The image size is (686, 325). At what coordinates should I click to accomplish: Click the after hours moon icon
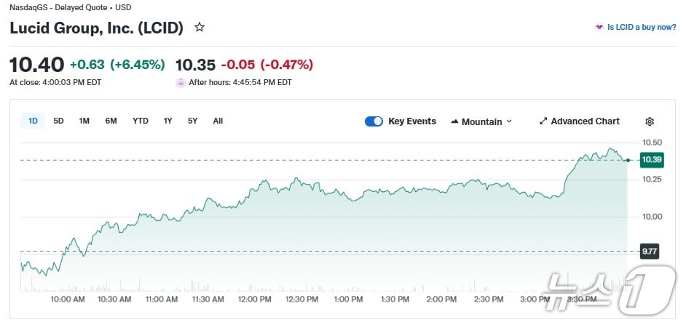click(x=181, y=82)
